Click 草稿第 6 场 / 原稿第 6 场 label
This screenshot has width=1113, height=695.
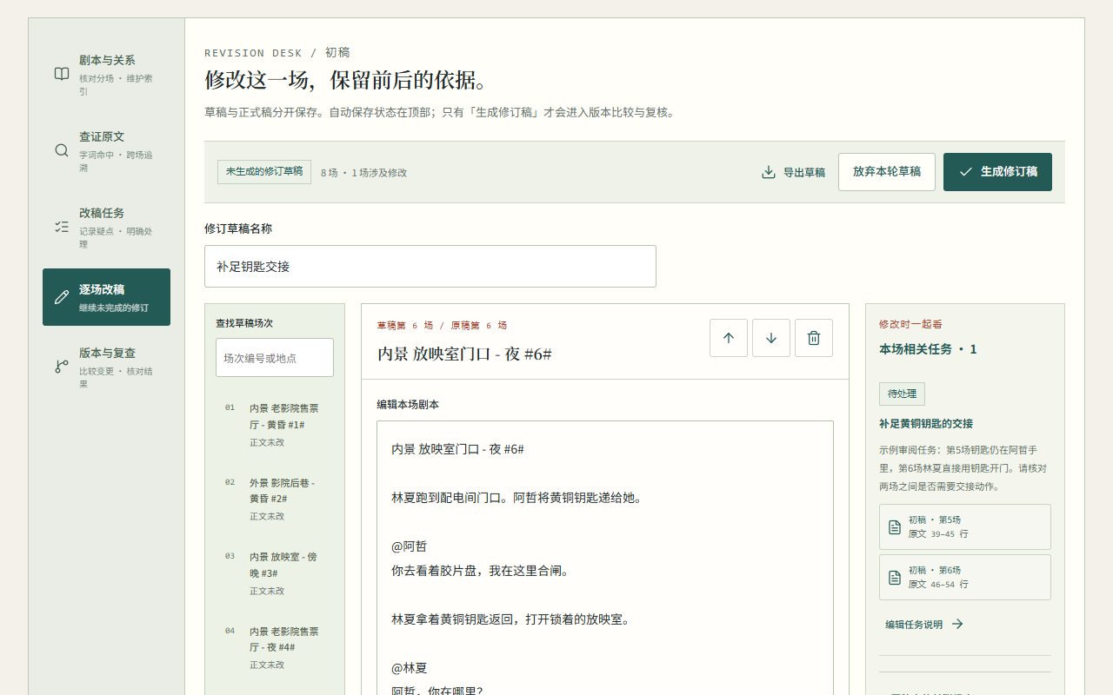click(442, 326)
